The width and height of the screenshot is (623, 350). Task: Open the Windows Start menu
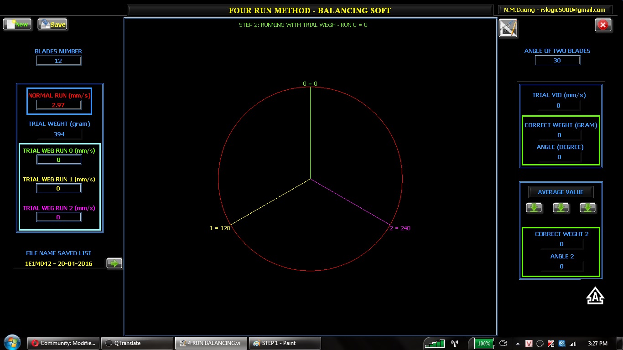[x=12, y=343]
